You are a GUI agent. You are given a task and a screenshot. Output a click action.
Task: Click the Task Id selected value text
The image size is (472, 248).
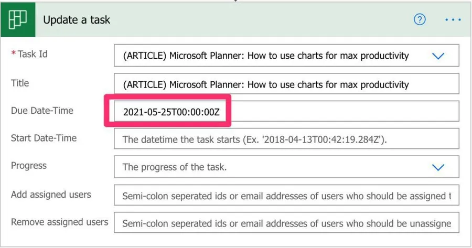tap(265, 56)
